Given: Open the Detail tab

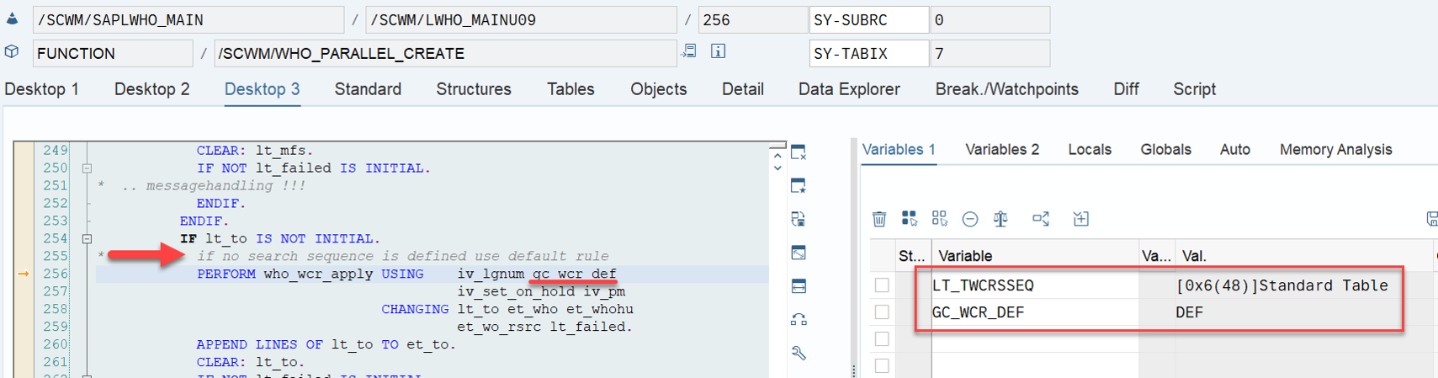Looking at the screenshot, I should click(x=743, y=89).
